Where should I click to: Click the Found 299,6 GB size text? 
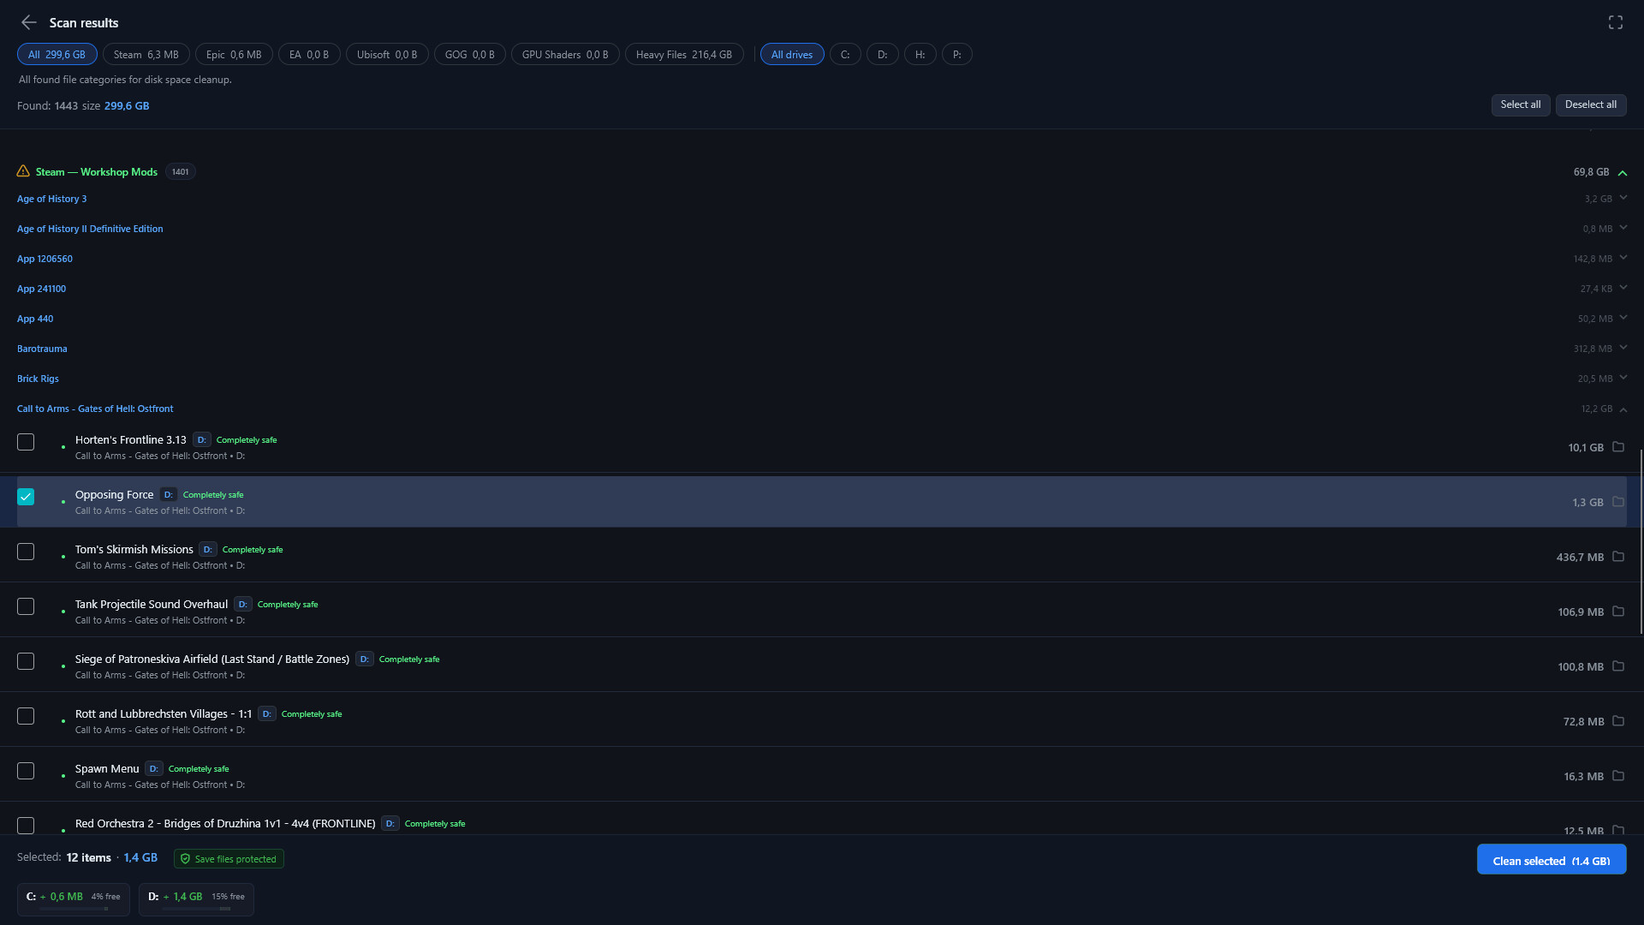click(x=127, y=105)
